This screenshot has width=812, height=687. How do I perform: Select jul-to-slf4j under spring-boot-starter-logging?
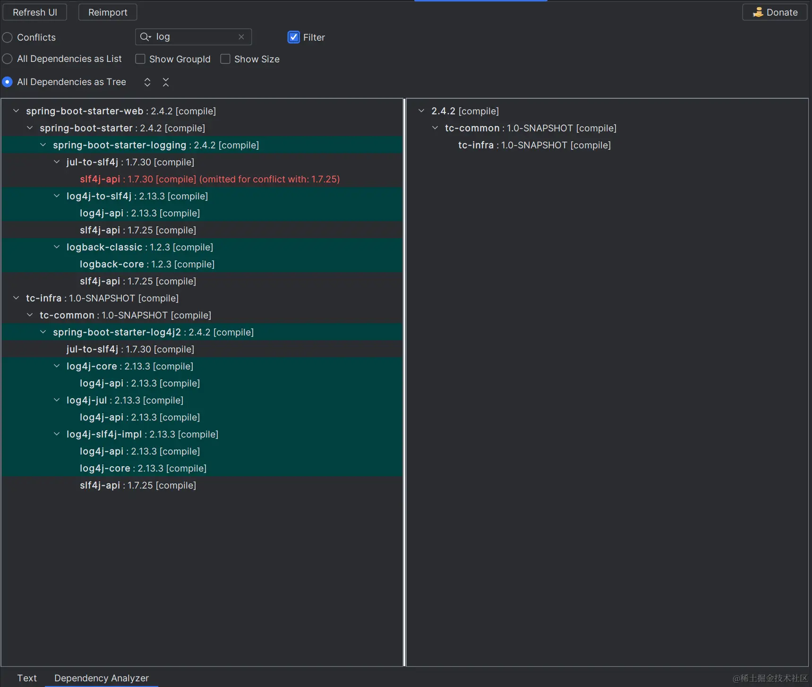202,162
